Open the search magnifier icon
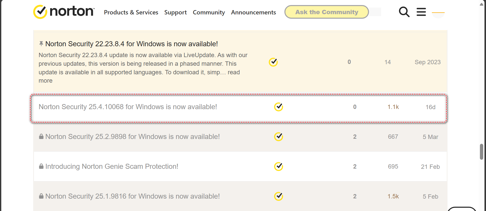The image size is (486, 211). point(404,12)
